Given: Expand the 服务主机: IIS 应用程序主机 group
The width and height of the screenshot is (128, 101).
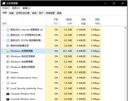Looking at the screenshot, I should 3,35.
